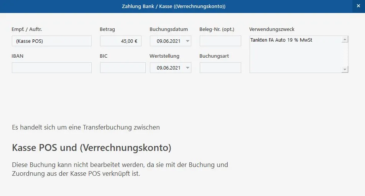The width and height of the screenshot is (365, 196).
Task: Select the Wertstellung date text 09.06.2021
Action: tap(168, 68)
